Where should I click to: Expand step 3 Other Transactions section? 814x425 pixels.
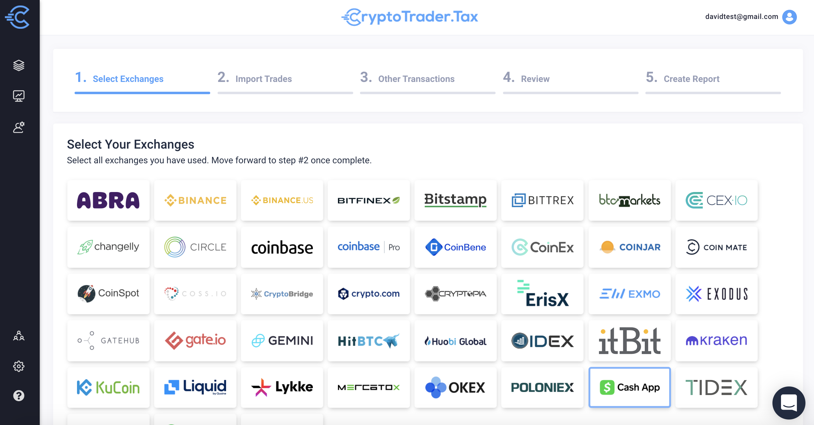tap(408, 78)
